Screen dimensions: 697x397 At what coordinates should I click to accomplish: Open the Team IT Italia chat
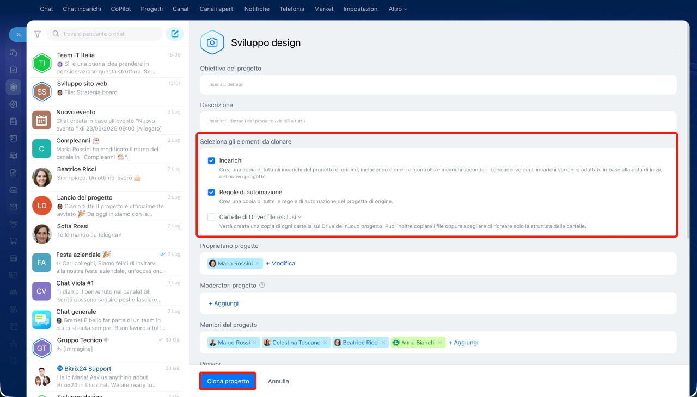[108, 63]
